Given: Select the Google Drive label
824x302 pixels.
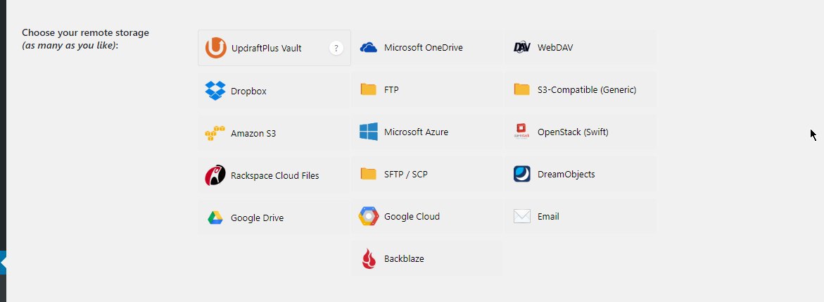Looking at the screenshot, I should point(257,218).
